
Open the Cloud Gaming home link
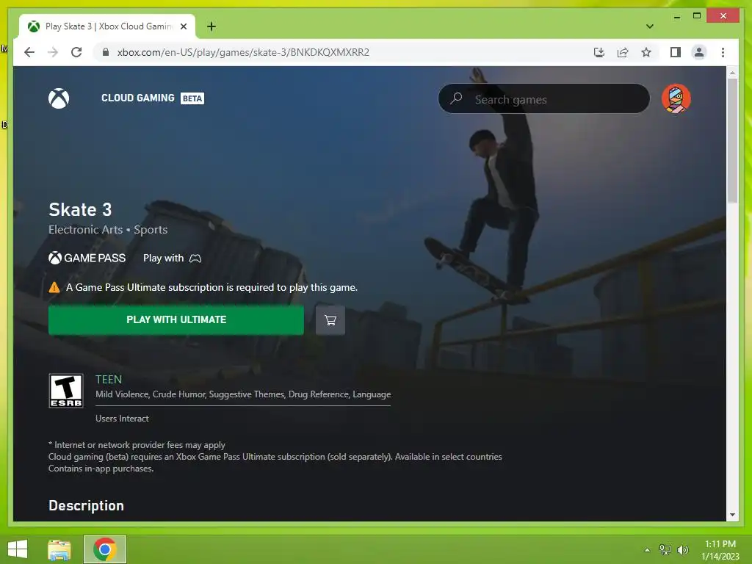click(x=137, y=98)
